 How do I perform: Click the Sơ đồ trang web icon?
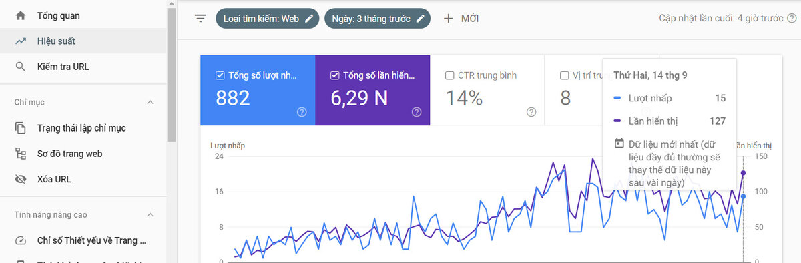click(21, 154)
